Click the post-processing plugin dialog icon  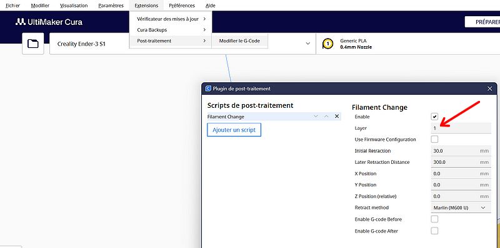point(208,88)
